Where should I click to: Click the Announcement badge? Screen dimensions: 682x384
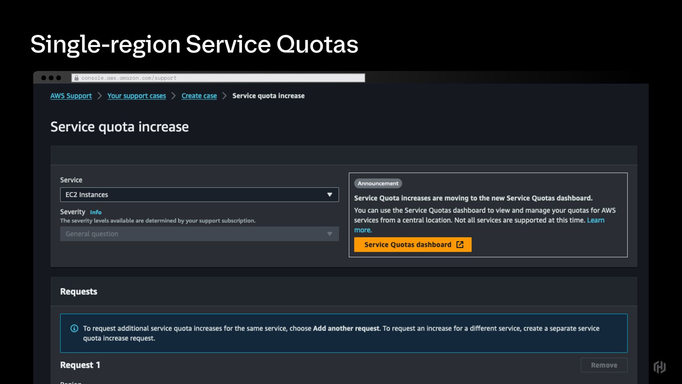coord(378,183)
